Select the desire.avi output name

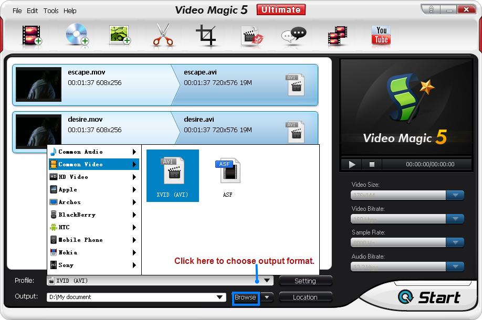(199, 120)
